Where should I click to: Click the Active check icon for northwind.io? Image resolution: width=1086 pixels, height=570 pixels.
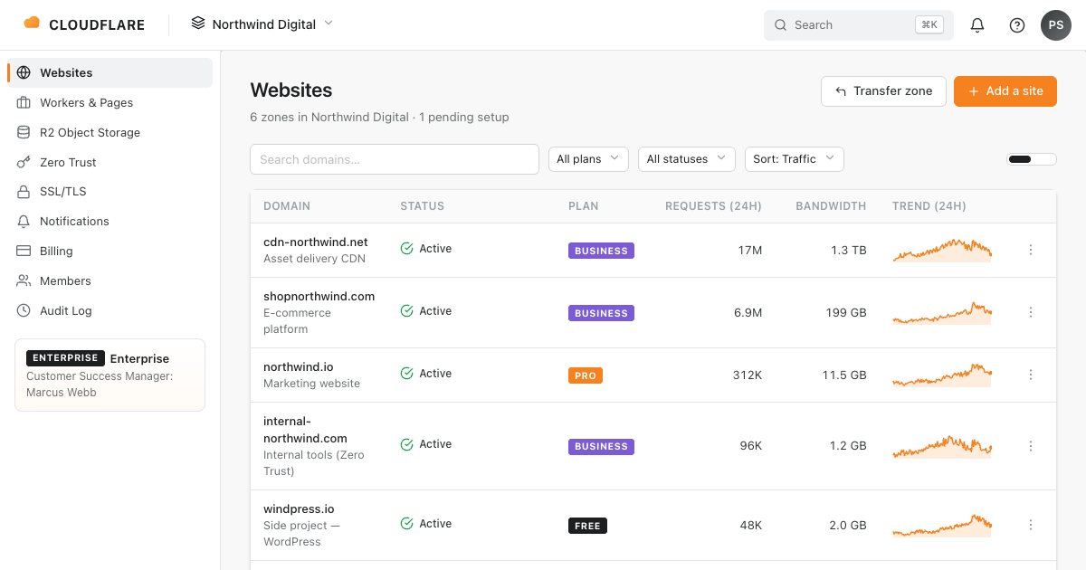pyautogui.click(x=407, y=374)
